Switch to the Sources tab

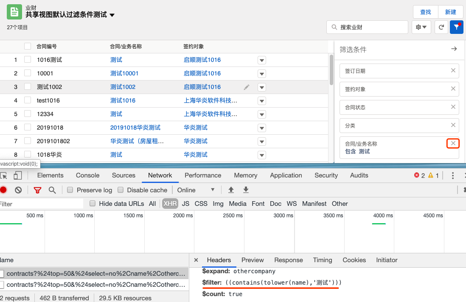tap(124, 175)
